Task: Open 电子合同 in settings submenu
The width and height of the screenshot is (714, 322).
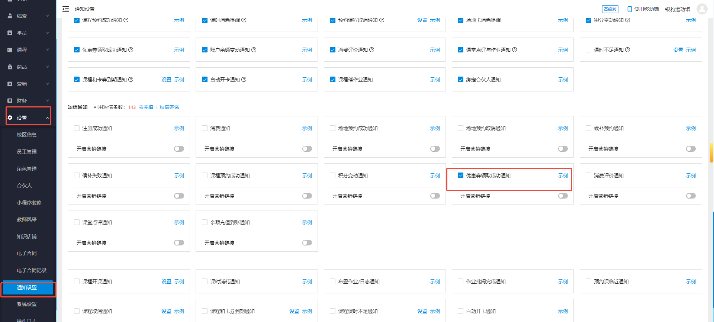Action: click(x=27, y=253)
